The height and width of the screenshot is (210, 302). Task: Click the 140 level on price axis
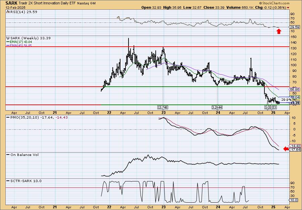(294, 43)
